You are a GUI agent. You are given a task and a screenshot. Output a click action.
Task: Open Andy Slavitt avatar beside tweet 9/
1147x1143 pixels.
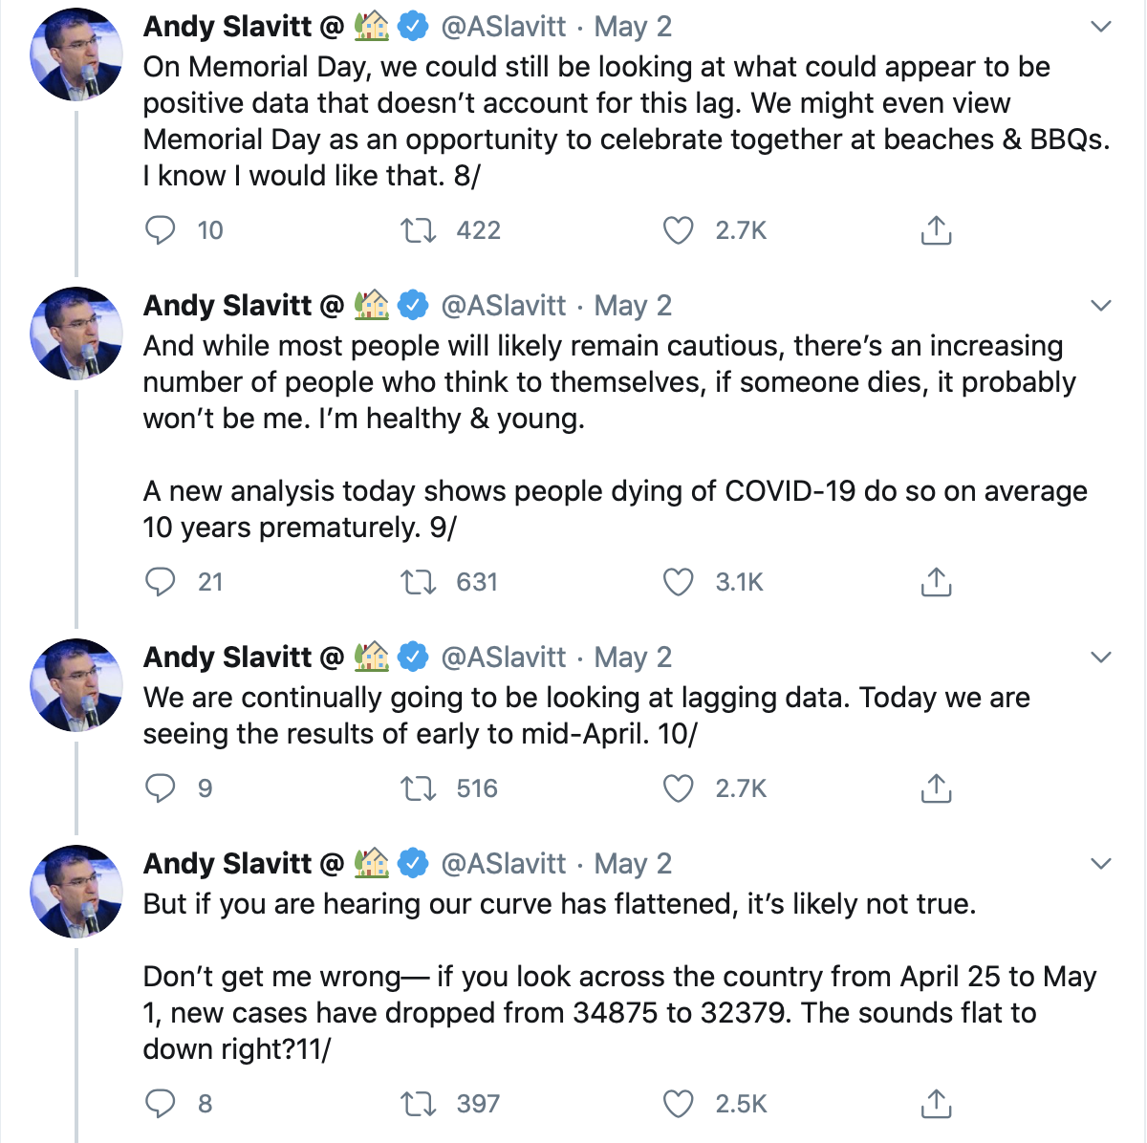76,333
